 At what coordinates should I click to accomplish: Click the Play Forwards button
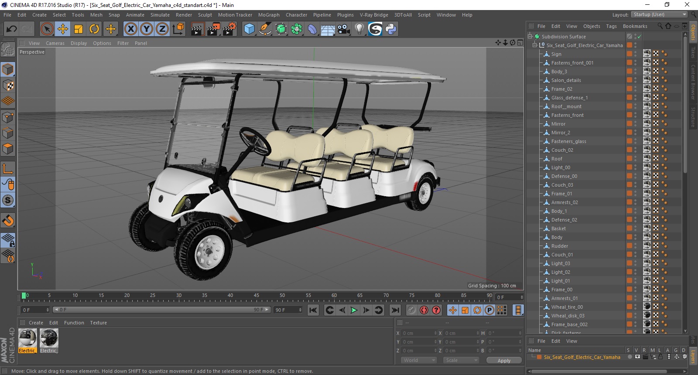[354, 310]
